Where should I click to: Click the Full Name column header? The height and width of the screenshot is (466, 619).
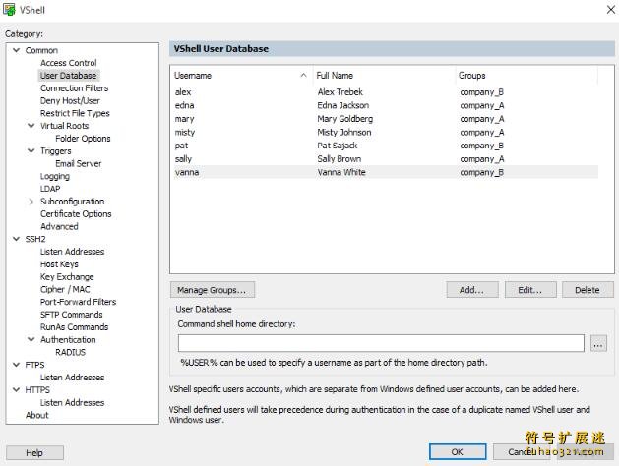pos(384,76)
